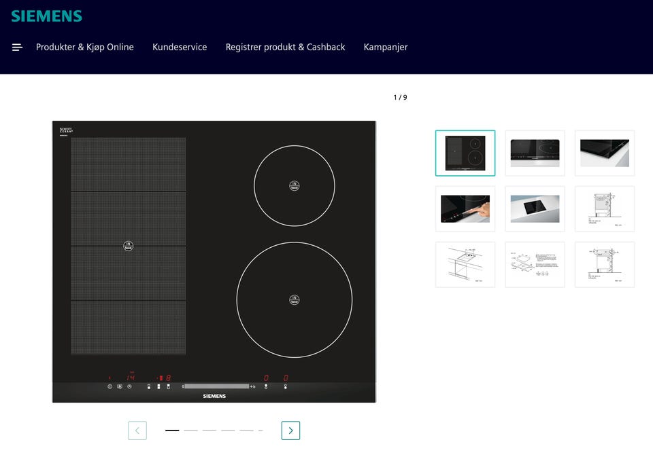Open the installation diagram thumbnail with text
653x459 pixels.
click(x=535, y=264)
